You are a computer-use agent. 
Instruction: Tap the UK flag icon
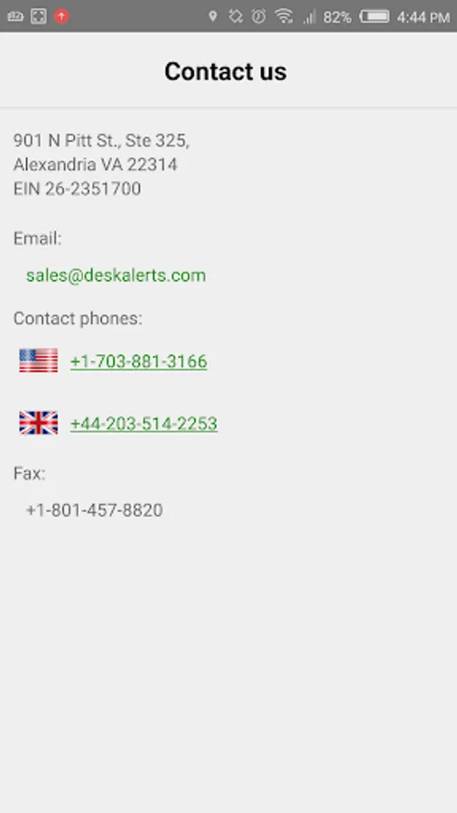coord(38,423)
